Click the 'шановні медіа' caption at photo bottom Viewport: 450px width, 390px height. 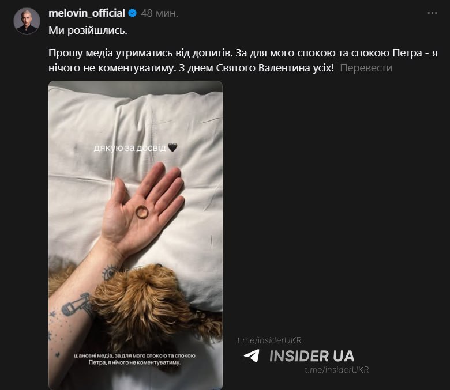point(134,359)
